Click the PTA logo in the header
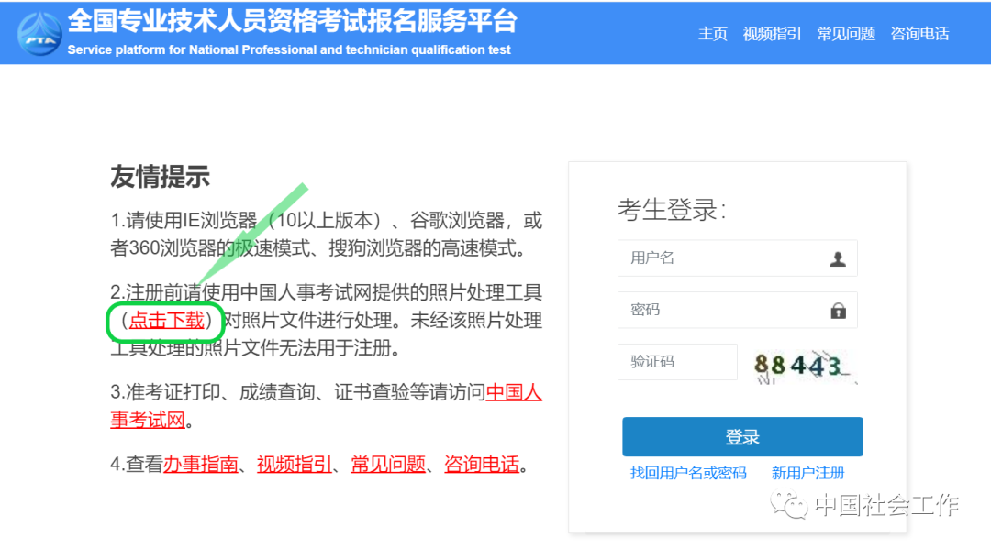The image size is (991, 548). point(39,34)
